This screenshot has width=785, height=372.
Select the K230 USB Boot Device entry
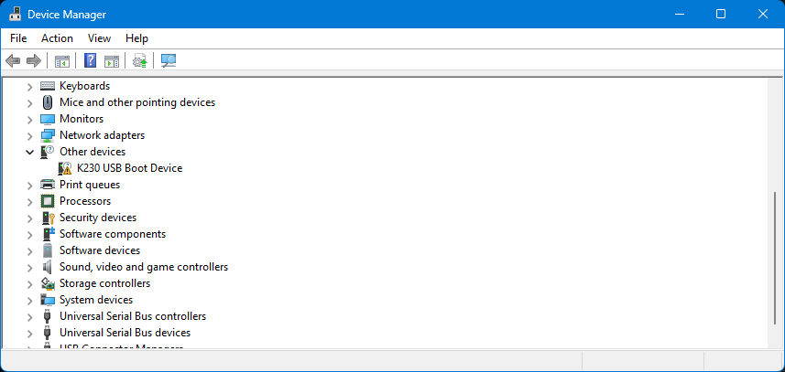coord(129,168)
